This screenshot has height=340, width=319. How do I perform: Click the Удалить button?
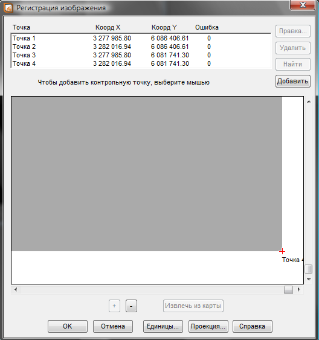point(293,48)
